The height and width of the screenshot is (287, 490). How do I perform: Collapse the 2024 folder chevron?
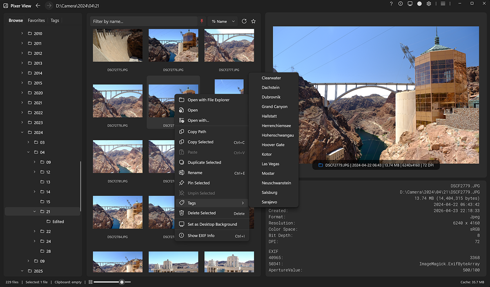(x=22, y=132)
